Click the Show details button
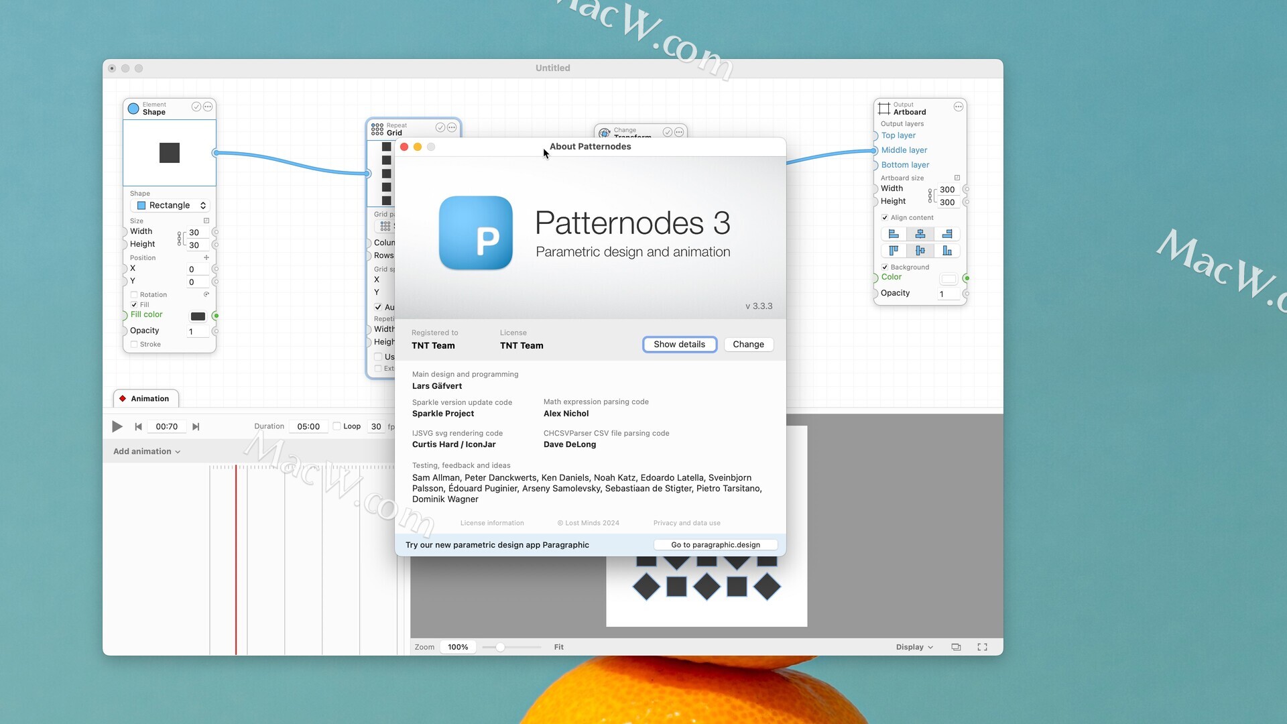Image resolution: width=1287 pixels, height=724 pixels. tap(679, 344)
